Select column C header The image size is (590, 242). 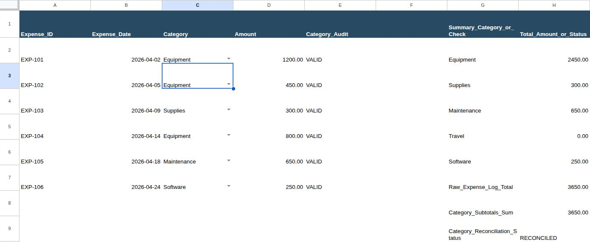tap(197, 5)
